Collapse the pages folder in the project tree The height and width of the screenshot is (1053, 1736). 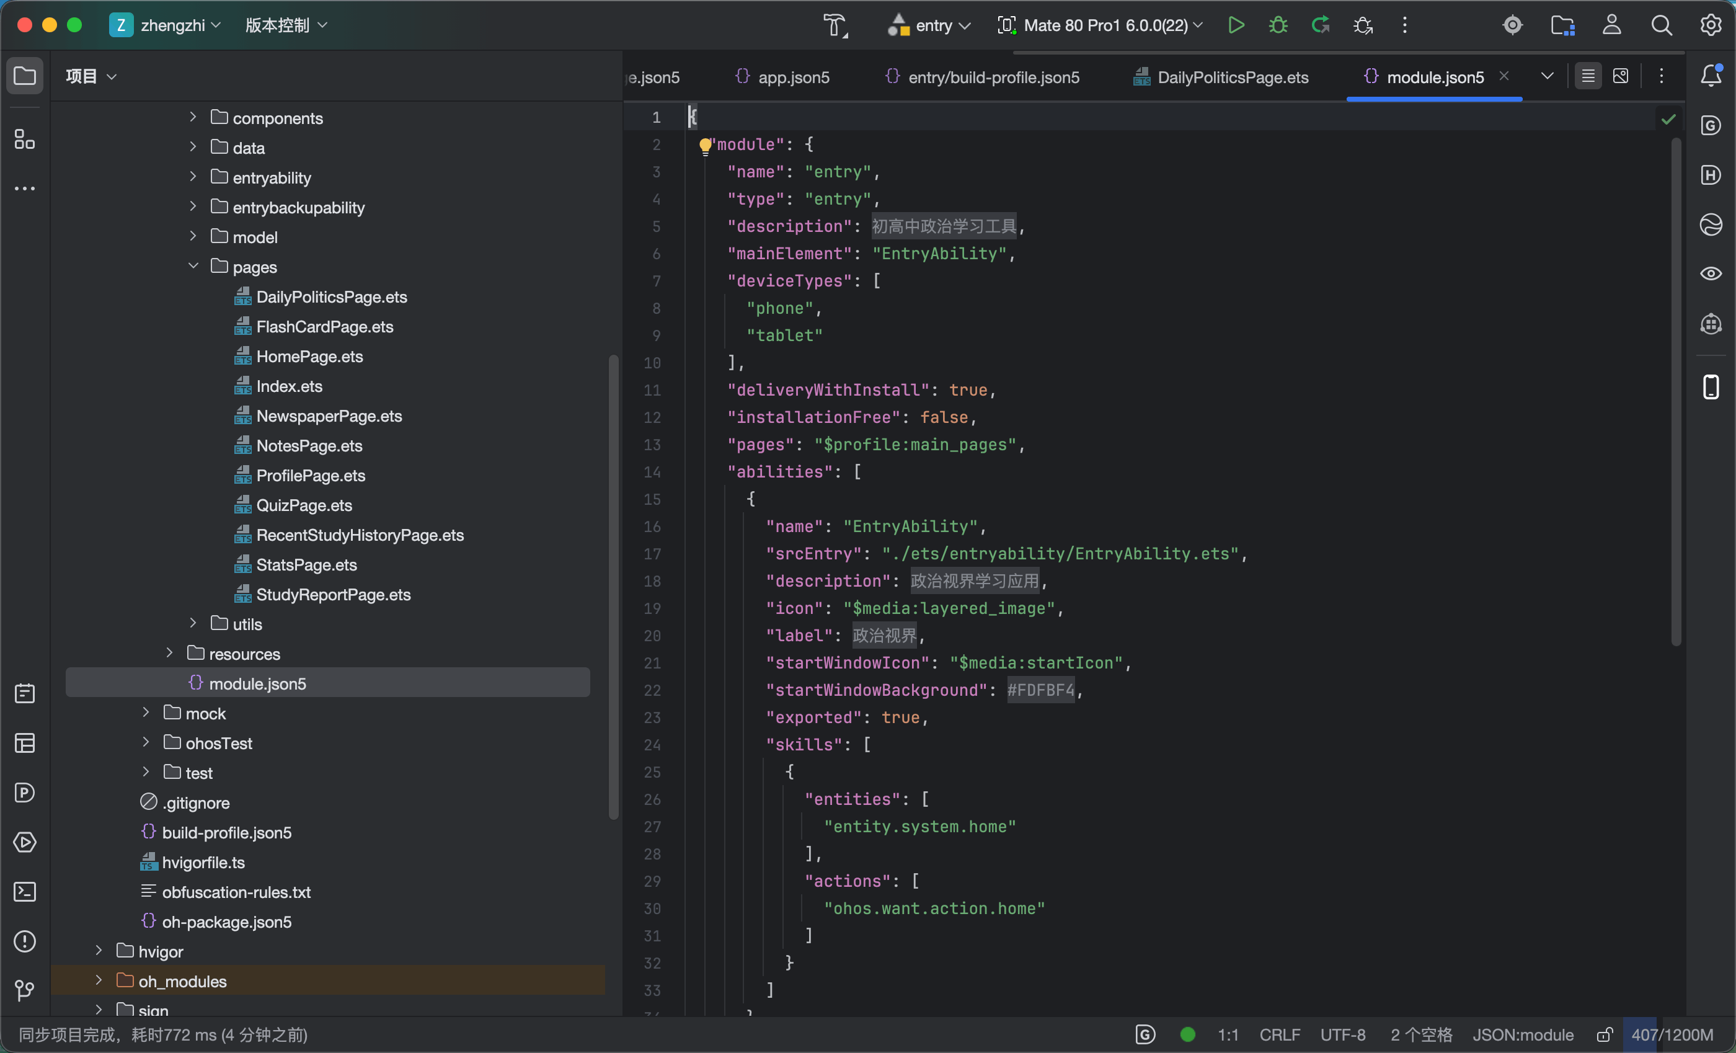pyautogui.click(x=193, y=267)
